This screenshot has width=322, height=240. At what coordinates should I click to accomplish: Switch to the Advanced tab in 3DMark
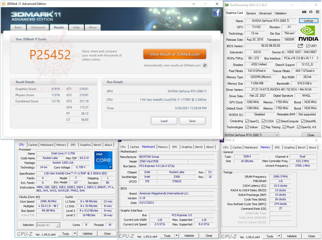(x=38, y=27)
